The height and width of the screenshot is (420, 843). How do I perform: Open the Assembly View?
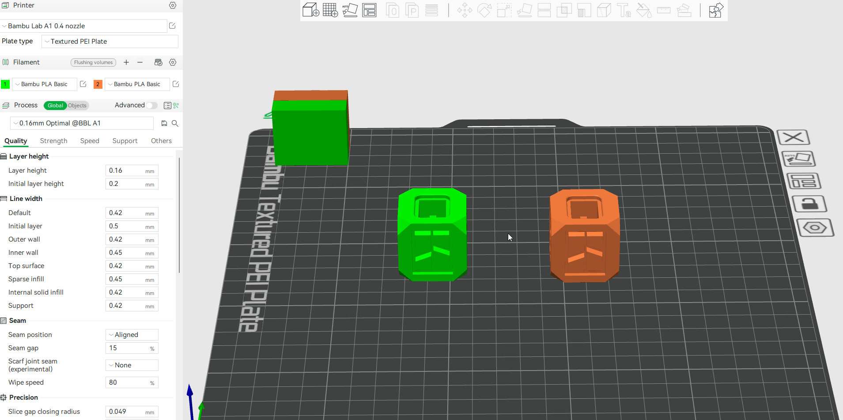(x=716, y=10)
